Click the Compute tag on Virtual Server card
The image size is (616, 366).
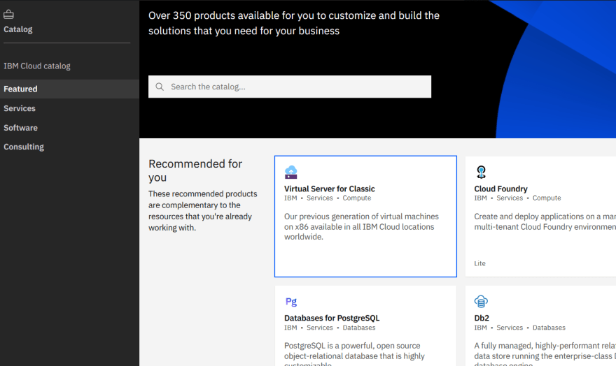pyautogui.click(x=357, y=198)
